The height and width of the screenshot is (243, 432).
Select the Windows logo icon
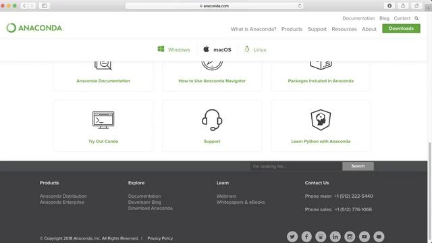tap(161, 49)
